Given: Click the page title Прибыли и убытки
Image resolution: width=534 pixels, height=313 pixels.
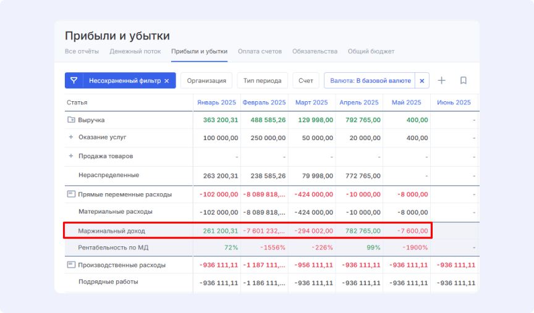Looking at the screenshot, I should [x=117, y=36].
